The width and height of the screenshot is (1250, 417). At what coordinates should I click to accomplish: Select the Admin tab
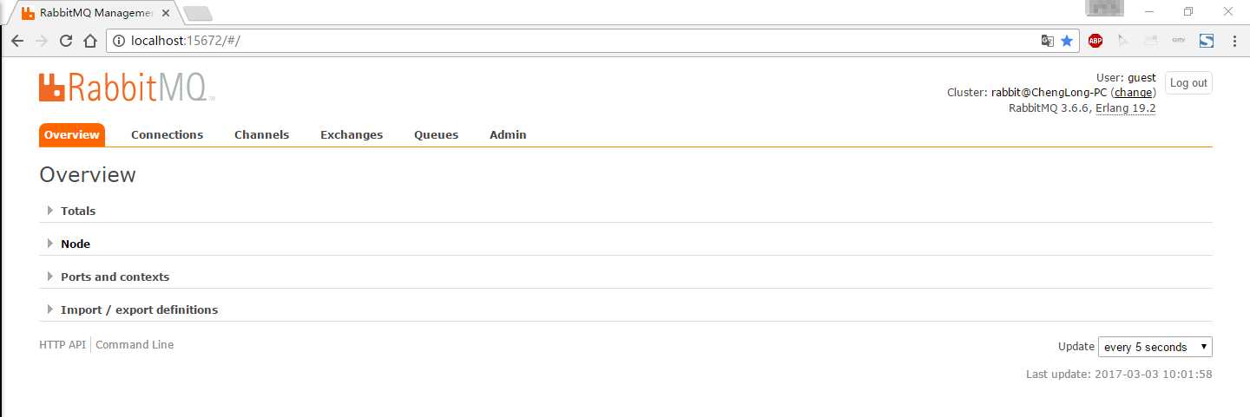[x=508, y=134]
